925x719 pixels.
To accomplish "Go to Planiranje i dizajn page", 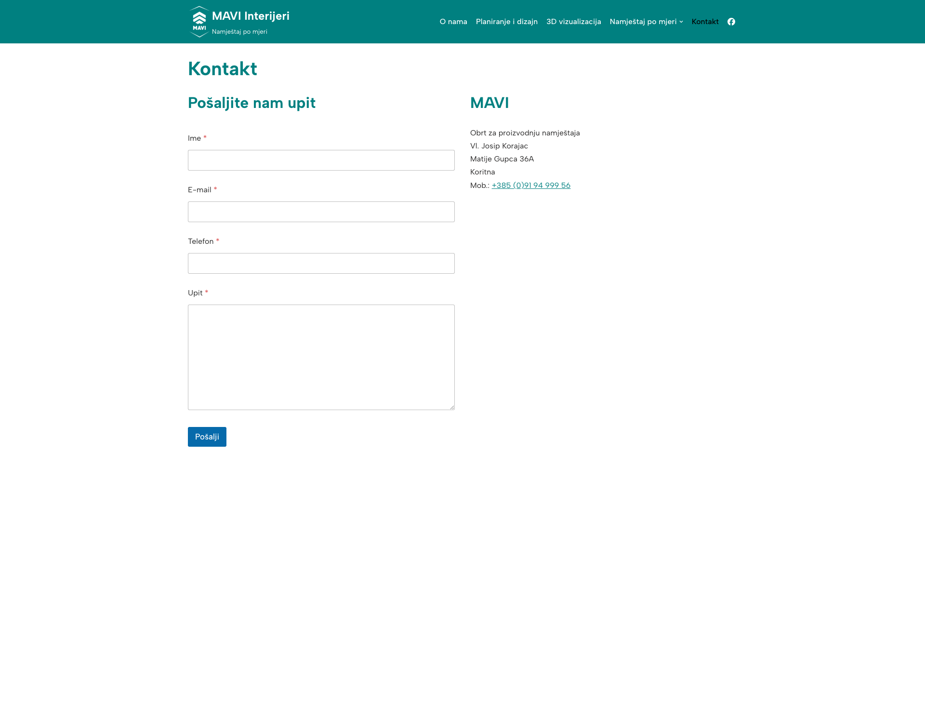I will [506, 22].
